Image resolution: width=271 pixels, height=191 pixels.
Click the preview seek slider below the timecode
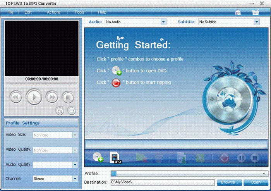(x=41, y=84)
